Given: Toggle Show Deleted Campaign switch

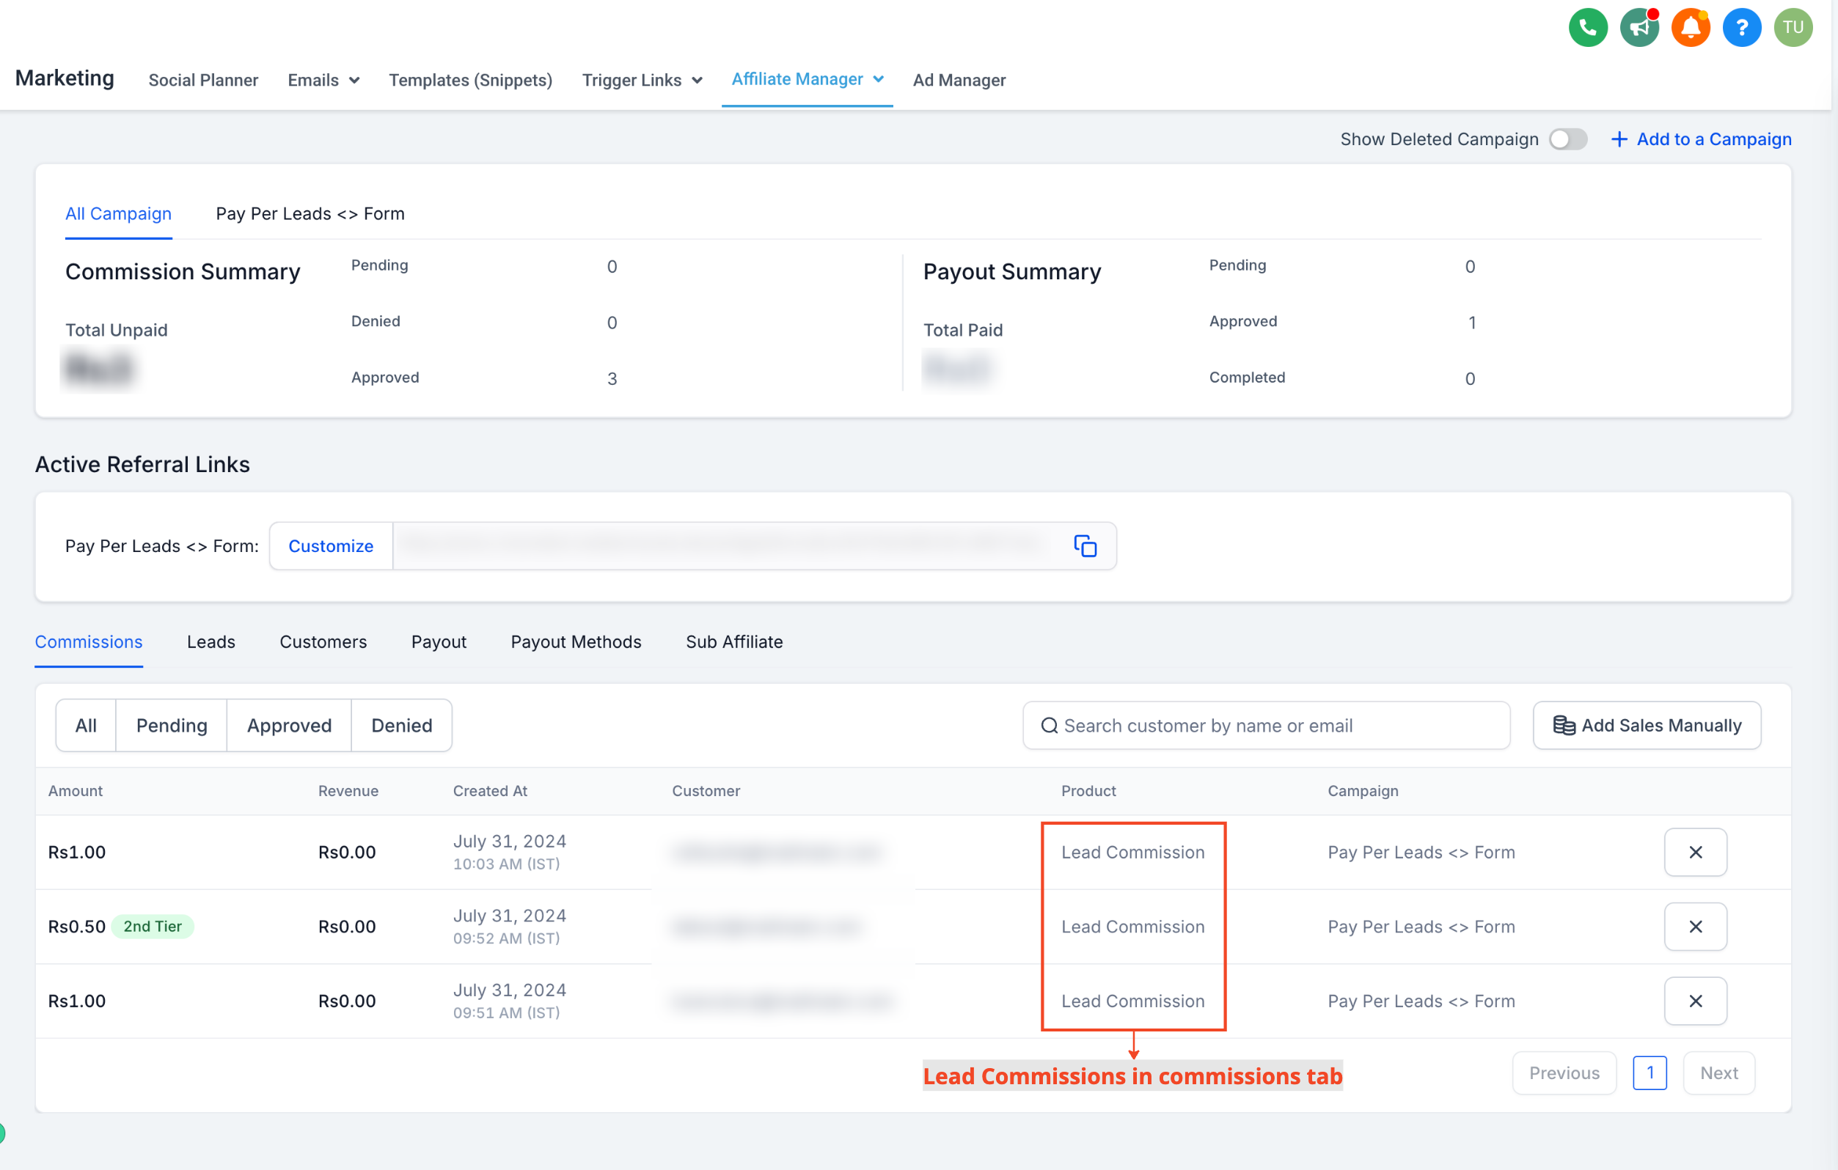Looking at the screenshot, I should (x=1568, y=139).
